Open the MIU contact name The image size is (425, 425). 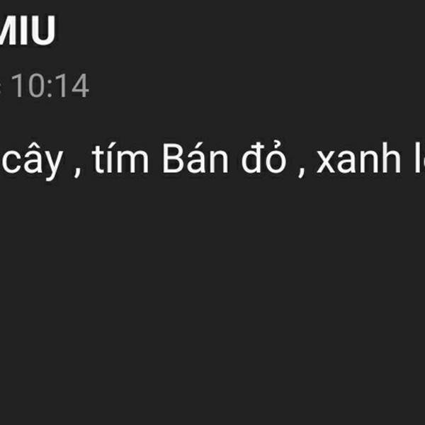[27, 30]
